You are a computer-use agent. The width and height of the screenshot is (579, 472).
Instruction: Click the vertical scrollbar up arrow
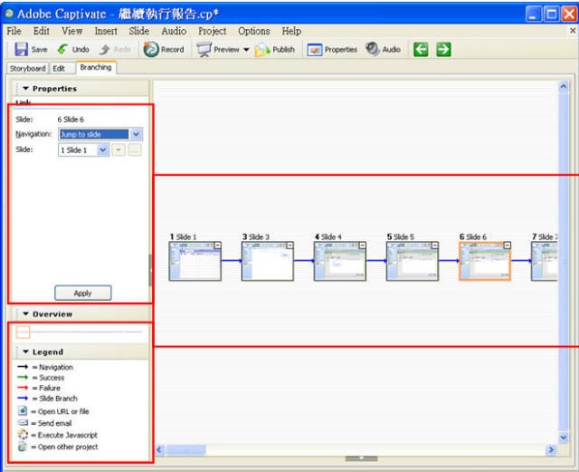coord(564,87)
